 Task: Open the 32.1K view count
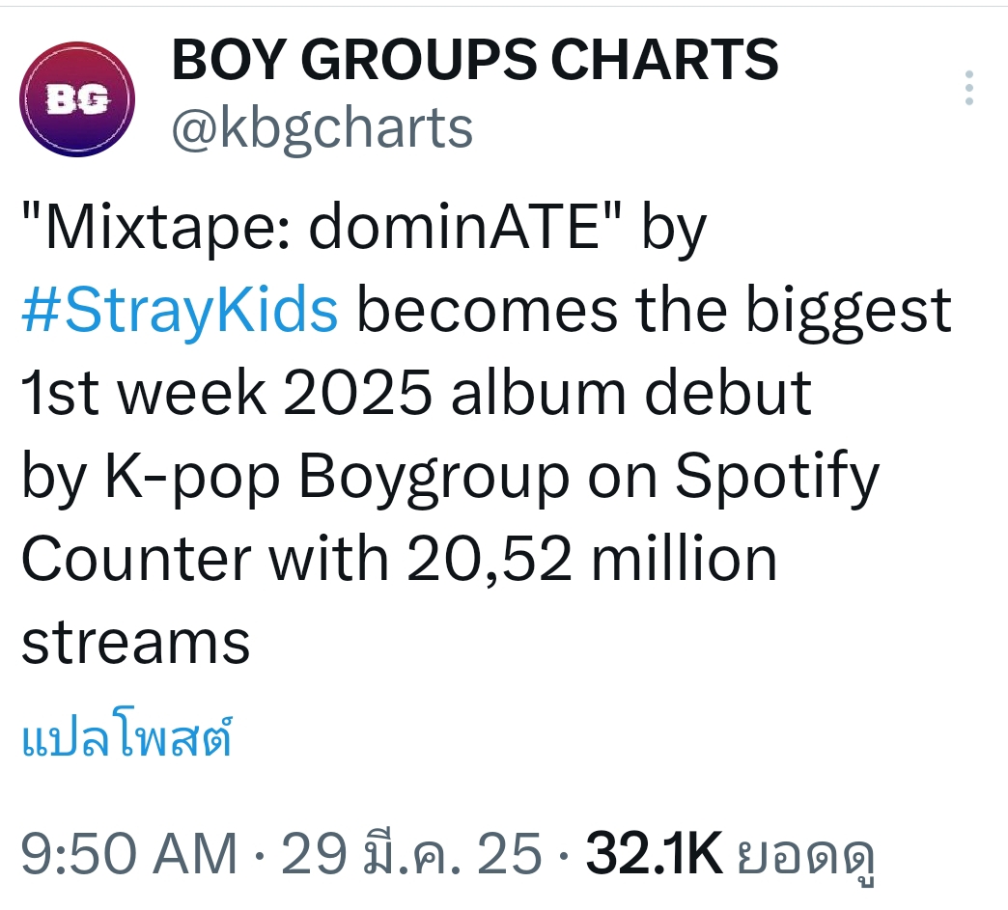(654, 854)
